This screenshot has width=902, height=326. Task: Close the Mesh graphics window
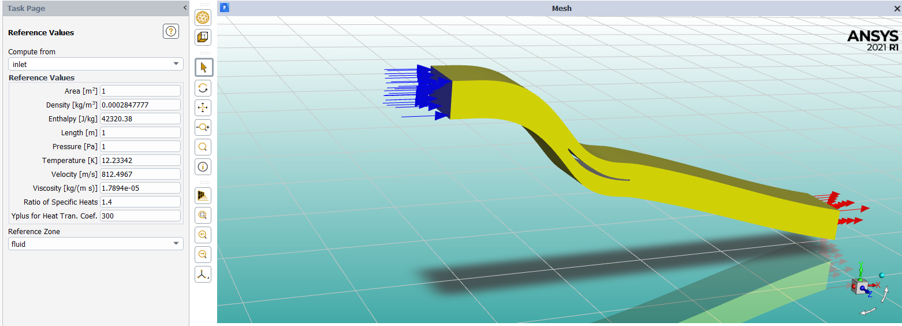897,8
